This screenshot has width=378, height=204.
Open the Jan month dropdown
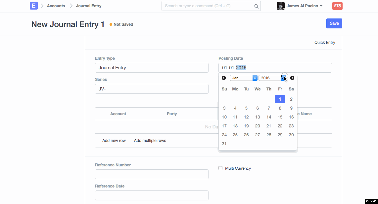244,78
